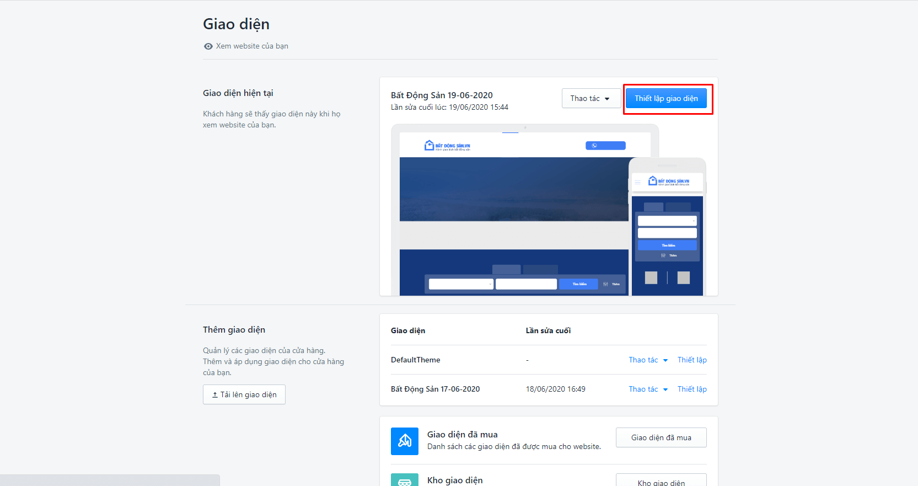The width and height of the screenshot is (918, 486).
Task: Click the mobile theme preview thumbnail
Action: click(667, 227)
